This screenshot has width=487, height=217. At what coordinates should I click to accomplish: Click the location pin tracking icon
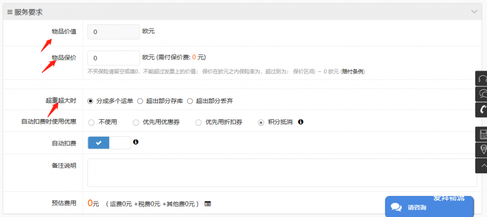pyautogui.click(x=482, y=149)
